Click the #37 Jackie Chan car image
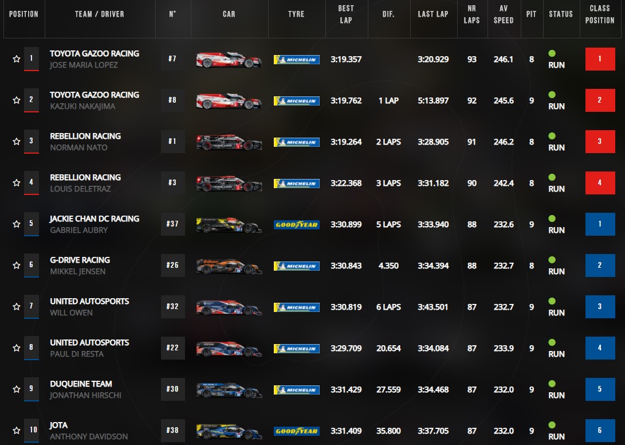This screenshot has width=625, height=445. (229, 225)
